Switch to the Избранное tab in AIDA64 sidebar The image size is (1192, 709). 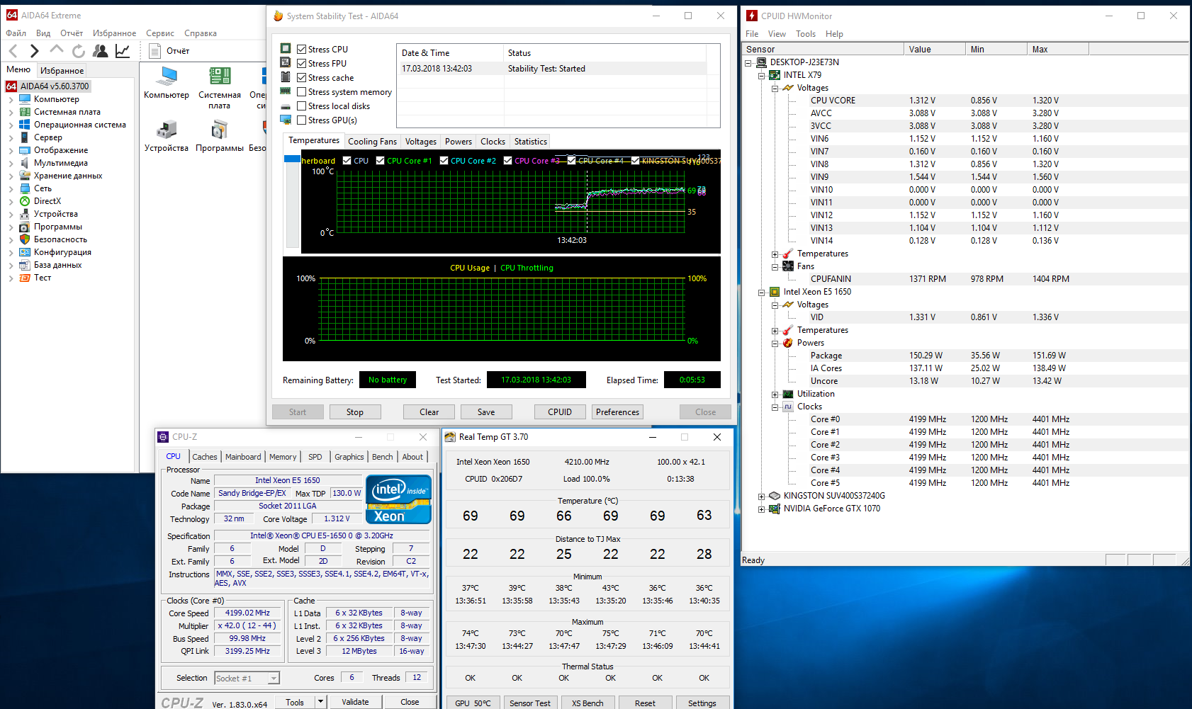click(62, 70)
